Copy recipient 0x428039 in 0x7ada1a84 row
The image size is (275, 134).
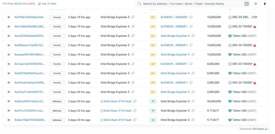[191, 64]
